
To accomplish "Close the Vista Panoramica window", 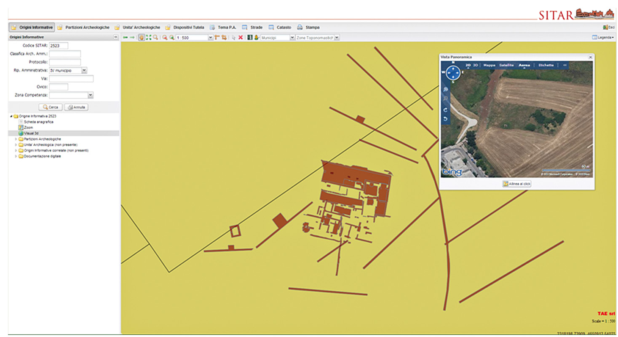I will pyautogui.click(x=590, y=57).
